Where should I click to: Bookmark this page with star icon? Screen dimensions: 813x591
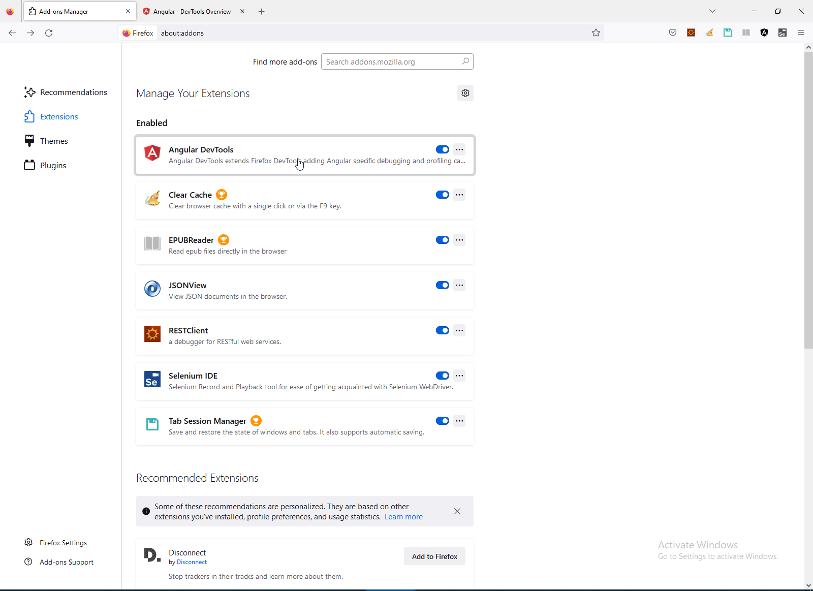(x=596, y=33)
